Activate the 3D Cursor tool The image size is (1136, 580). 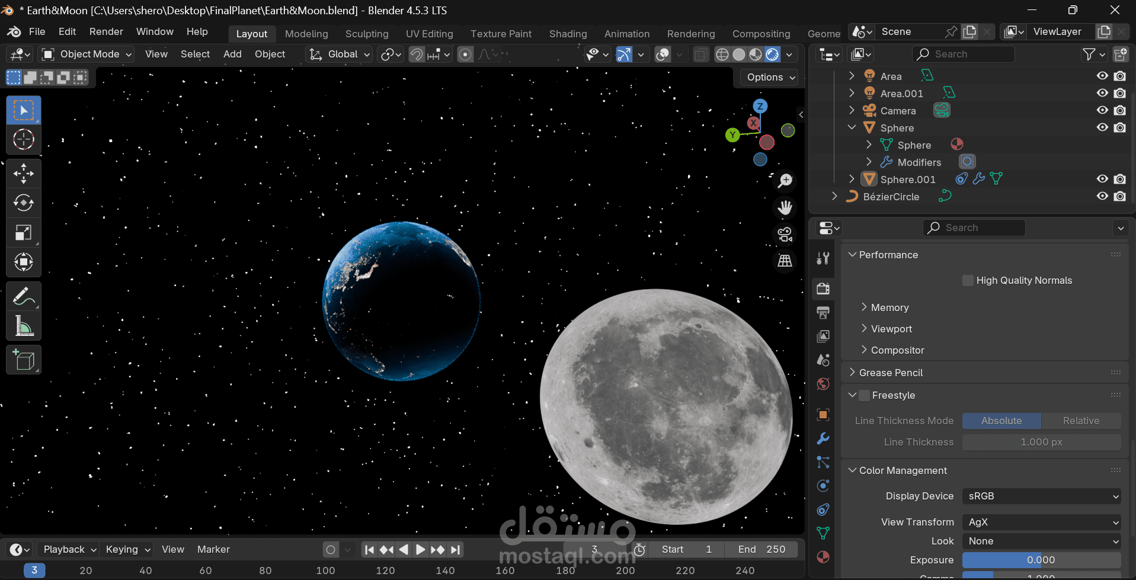tap(24, 140)
